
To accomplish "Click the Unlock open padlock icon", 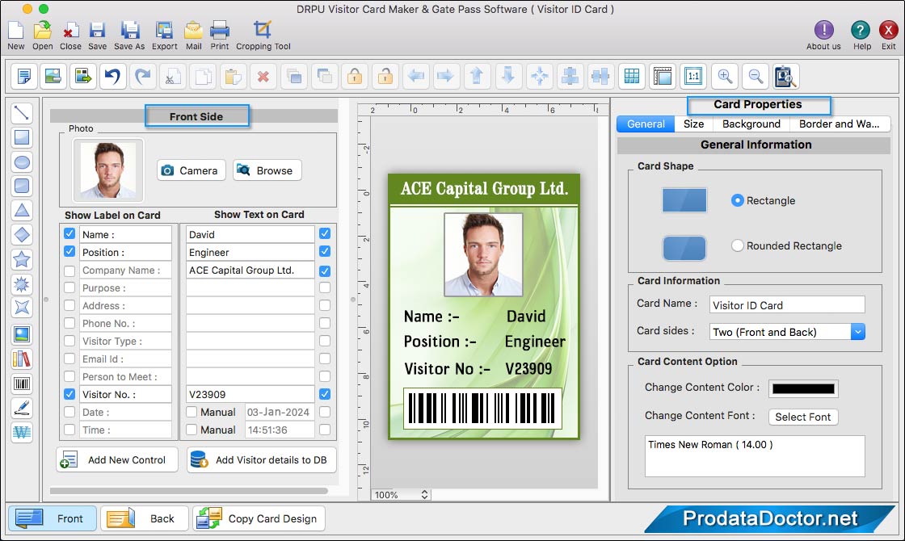I will click(385, 76).
